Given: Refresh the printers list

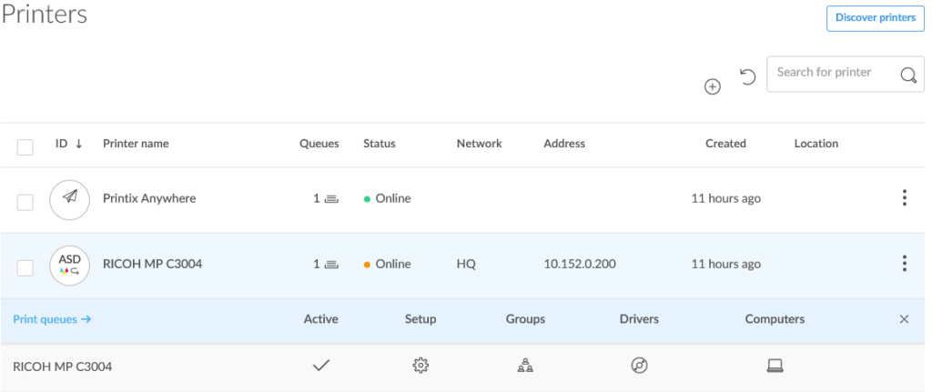Looking at the screenshot, I should tap(747, 76).
